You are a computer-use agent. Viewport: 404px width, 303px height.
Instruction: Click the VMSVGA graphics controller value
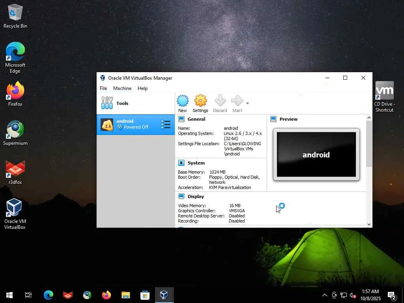(237, 211)
